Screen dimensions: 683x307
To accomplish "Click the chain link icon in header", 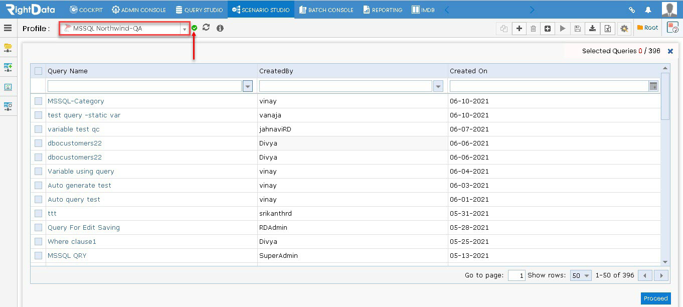I will [632, 10].
